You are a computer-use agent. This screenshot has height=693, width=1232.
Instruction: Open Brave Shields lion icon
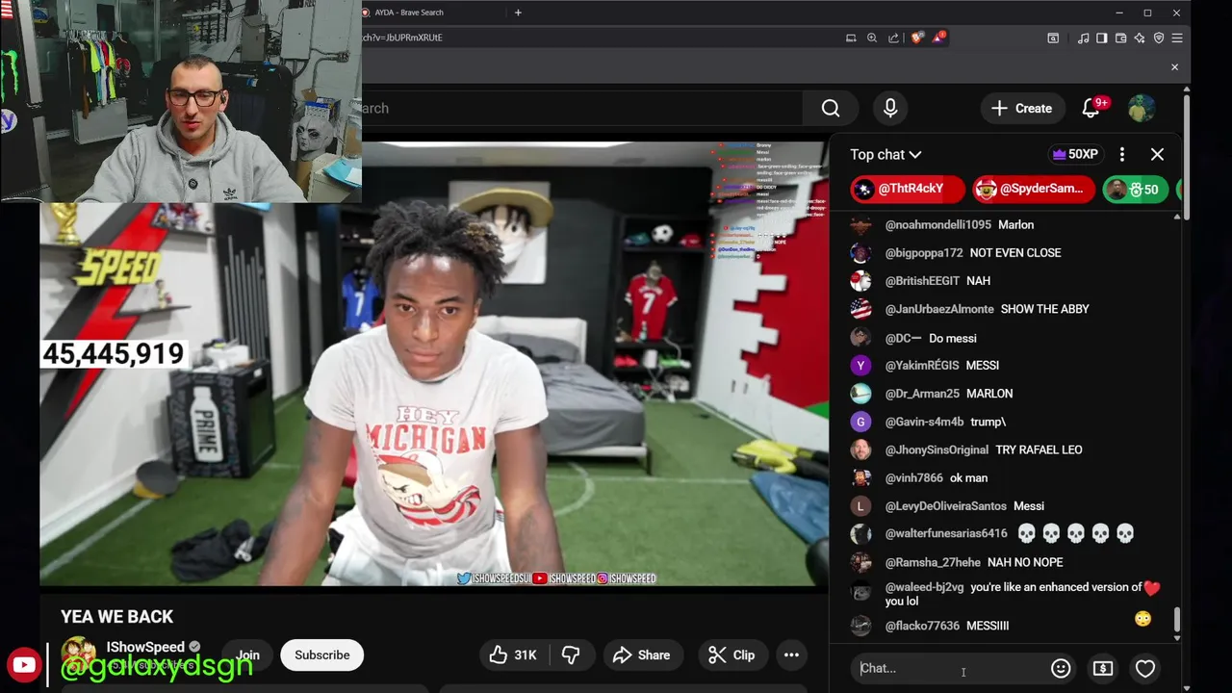tap(917, 38)
